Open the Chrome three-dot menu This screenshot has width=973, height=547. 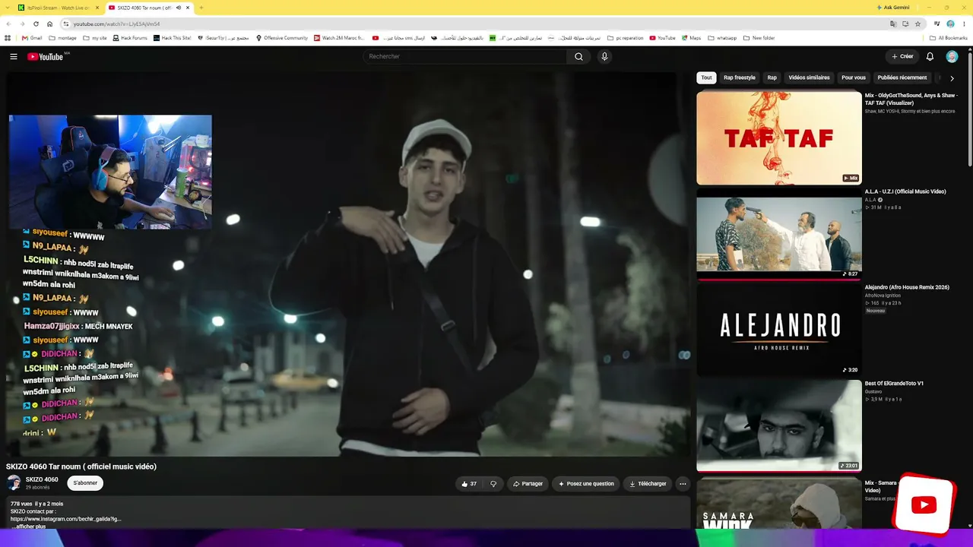click(x=963, y=24)
